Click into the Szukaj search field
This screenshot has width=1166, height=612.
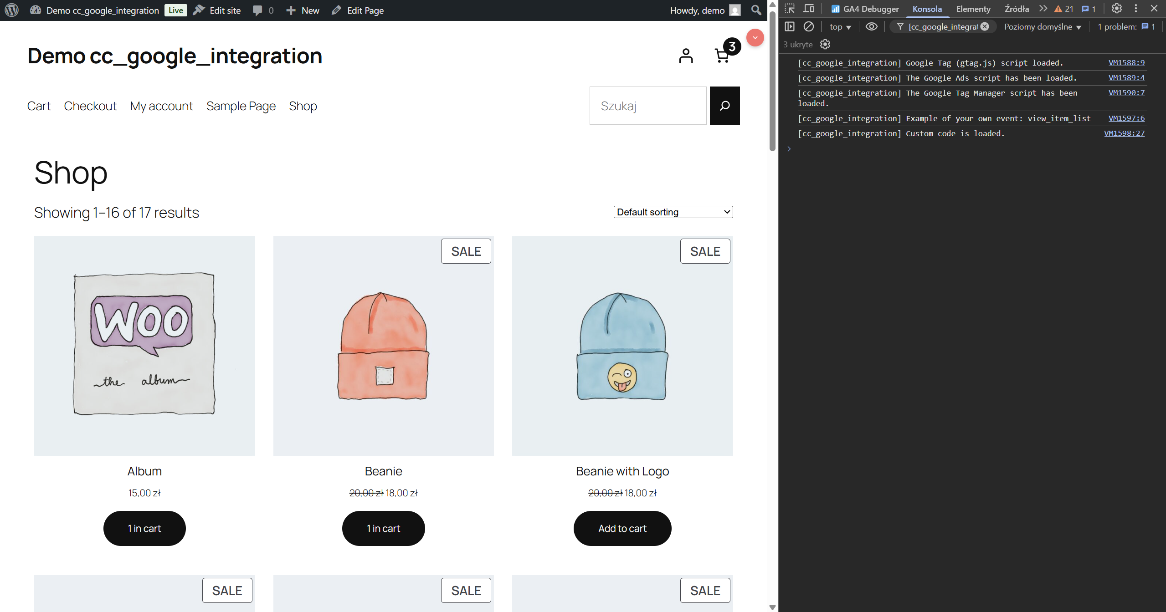coord(647,106)
